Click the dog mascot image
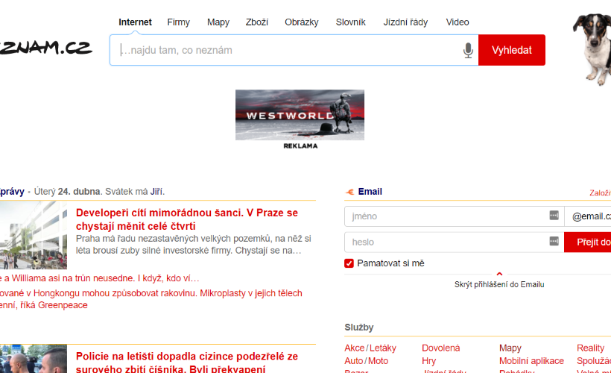The width and height of the screenshot is (611, 373). pos(593,46)
